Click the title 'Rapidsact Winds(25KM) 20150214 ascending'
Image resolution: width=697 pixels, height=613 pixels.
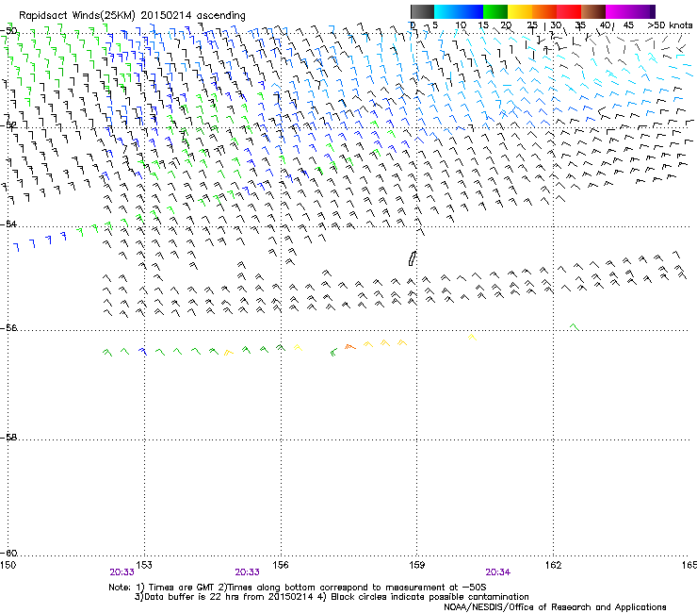[132, 16]
